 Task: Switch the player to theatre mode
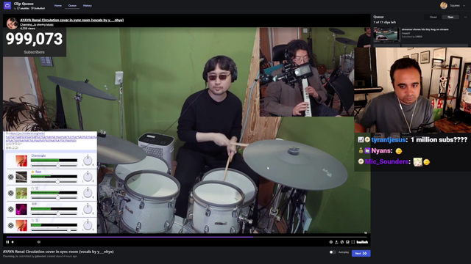[347, 242]
